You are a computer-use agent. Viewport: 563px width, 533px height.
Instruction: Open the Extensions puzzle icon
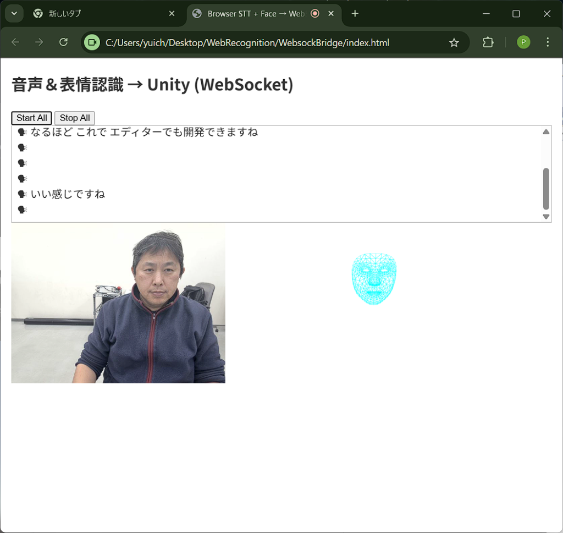tap(488, 42)
